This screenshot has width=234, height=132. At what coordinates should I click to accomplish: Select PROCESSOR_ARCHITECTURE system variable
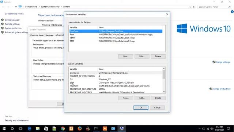tap(116, 89)
